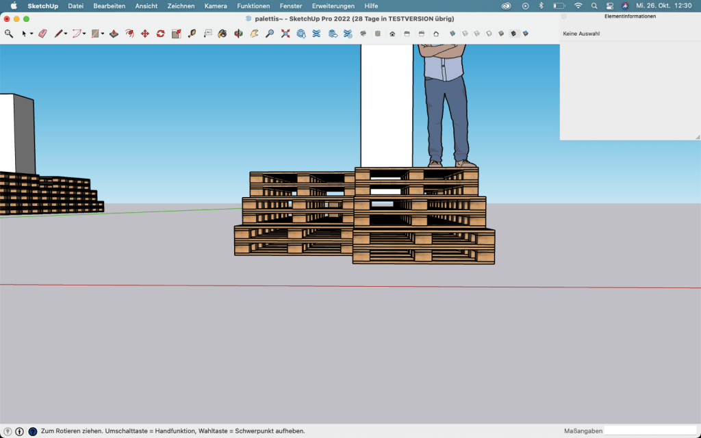Screen dimensions: 701x438
Task: Expand the Arc tool dropdown arrow
Action: 84,34
